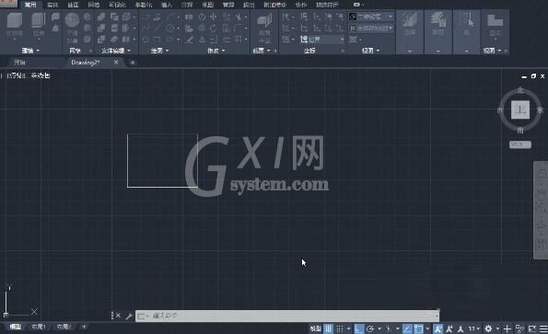The image size is (548, 334).
Task: Switch to the Mesh ribbon tab
Action: [x=93, y=5]
